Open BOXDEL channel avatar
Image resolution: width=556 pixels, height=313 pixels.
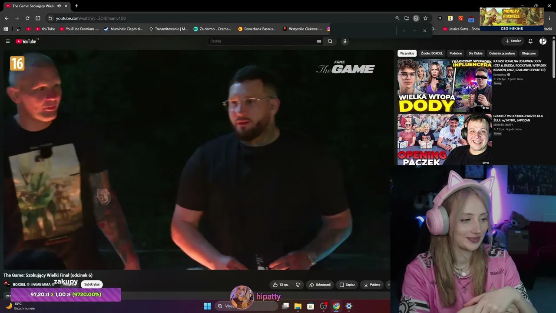(7, 284)
